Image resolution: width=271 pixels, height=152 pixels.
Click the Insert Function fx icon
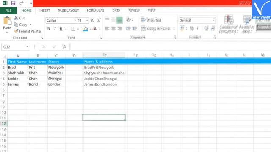[x=64, y=47]
